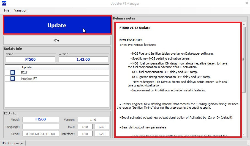Image resolution: width=250 pixels, height=146 pixels.
Task: Tick the ECU update checkbox
Action: tap(13, 72)
